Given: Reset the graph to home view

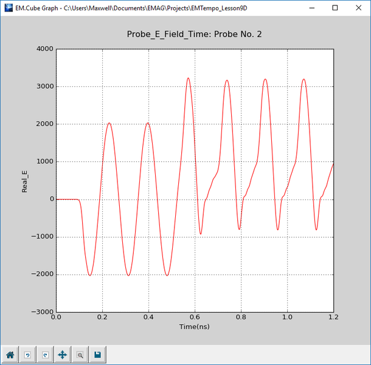Looking at the screenshot, I should 10,354.
